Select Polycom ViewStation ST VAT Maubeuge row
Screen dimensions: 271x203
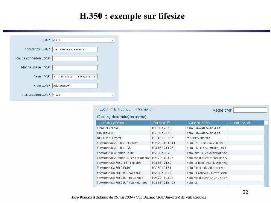point(180,158)
